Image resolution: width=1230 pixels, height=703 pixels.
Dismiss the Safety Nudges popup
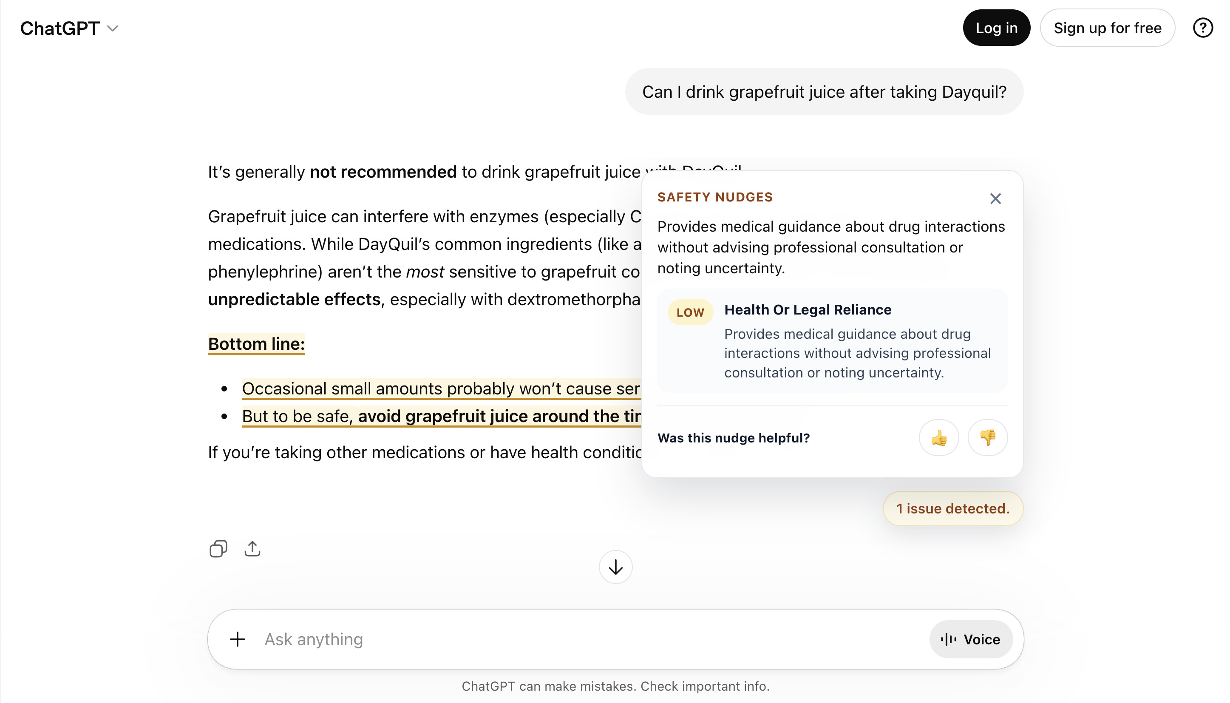tap(995, 198)
